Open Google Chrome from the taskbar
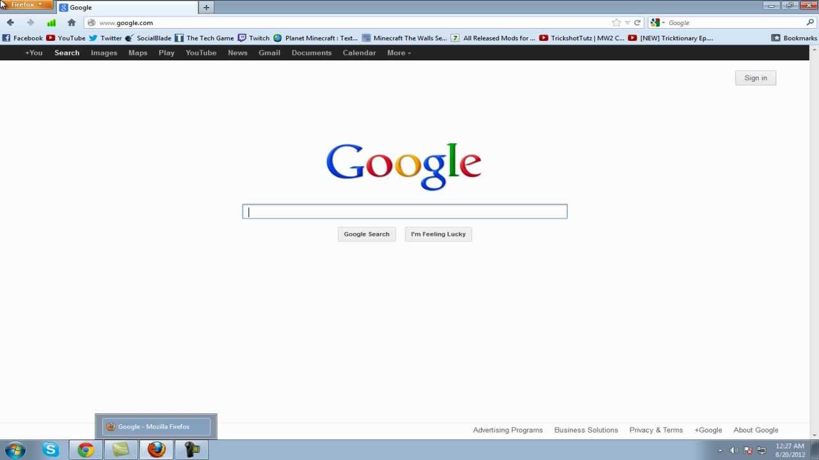This screenshot has height=460, width=819. tap(86, 450)
